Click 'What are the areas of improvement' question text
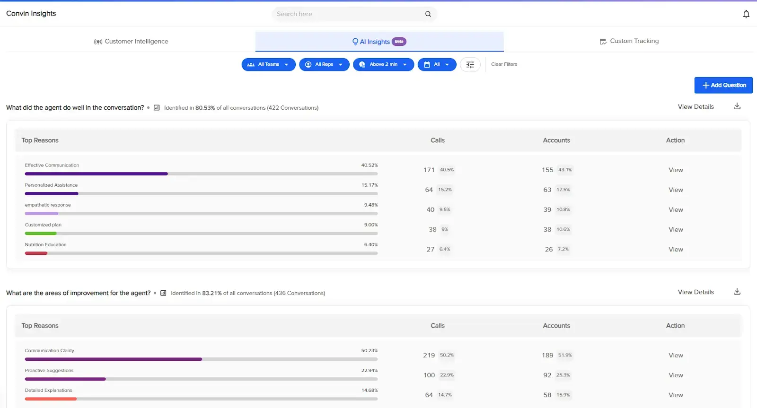757x408 pixels. click(79, 293)
